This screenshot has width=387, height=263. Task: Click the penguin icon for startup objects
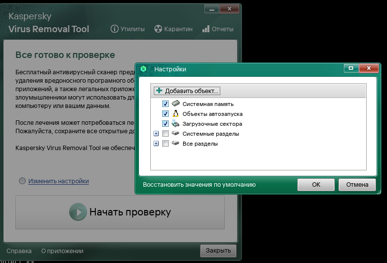click(176, 113)
